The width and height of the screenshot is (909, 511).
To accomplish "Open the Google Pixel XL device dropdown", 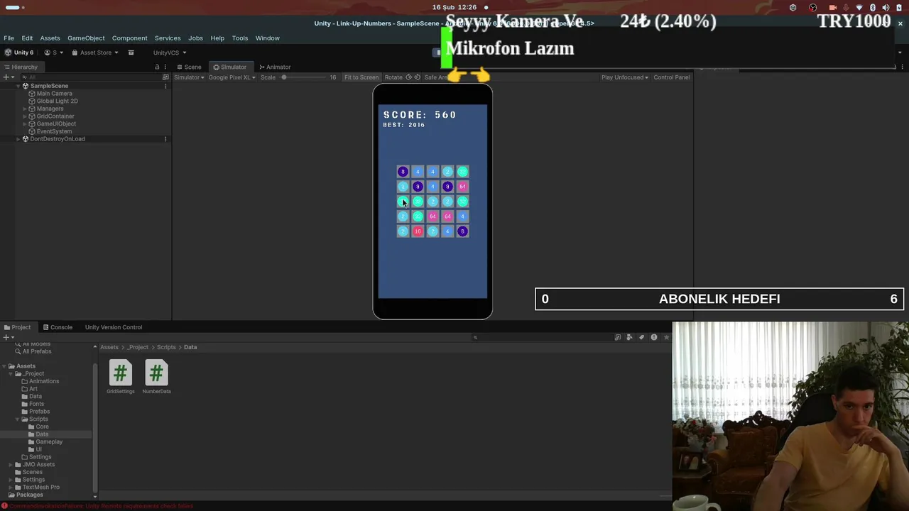I will click(232, 77).
